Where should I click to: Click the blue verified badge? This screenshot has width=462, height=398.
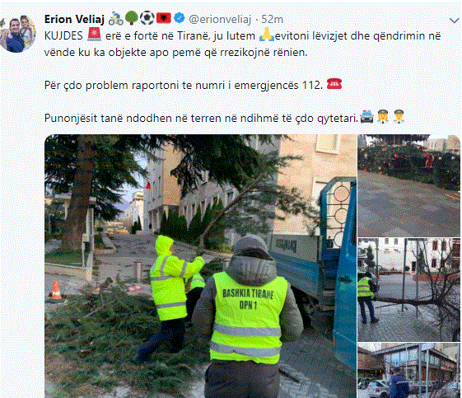[x=179, y=19]
